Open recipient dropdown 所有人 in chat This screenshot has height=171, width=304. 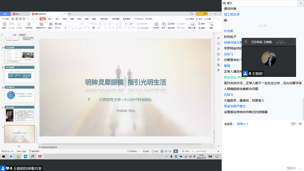[x=242, y=124]
